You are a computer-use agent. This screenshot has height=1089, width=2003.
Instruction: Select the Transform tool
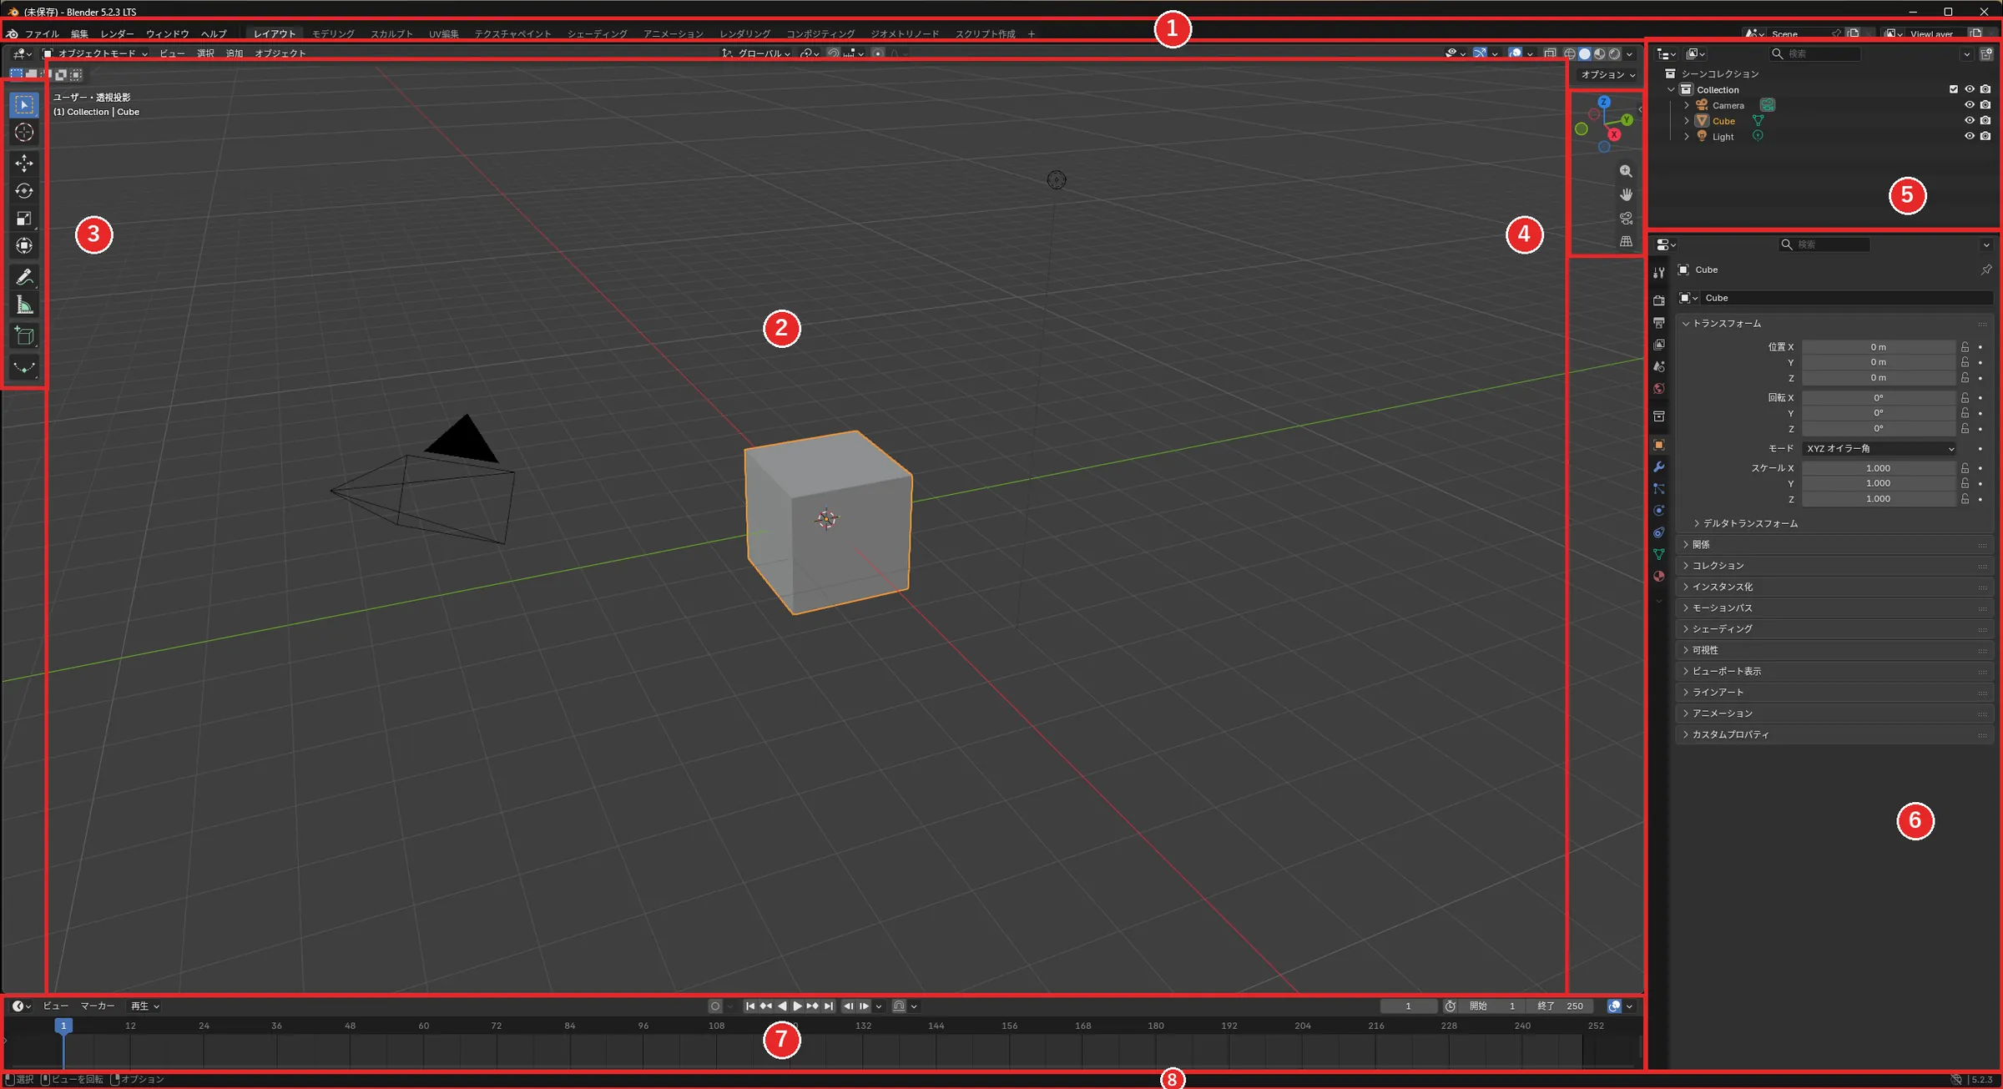tap(24, 246)
